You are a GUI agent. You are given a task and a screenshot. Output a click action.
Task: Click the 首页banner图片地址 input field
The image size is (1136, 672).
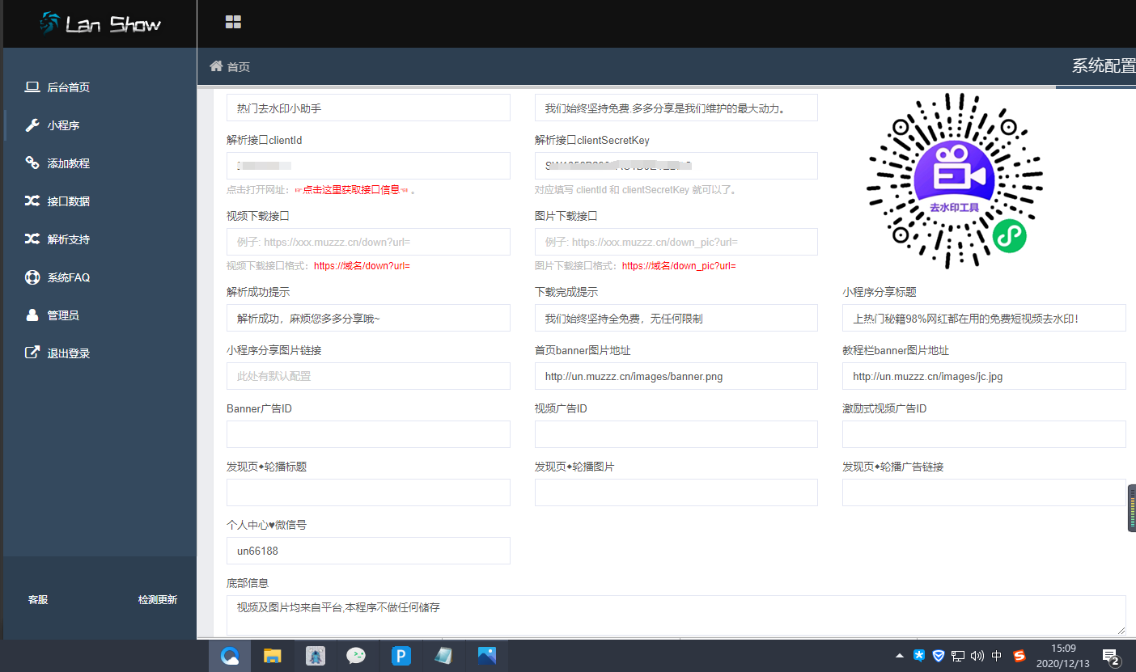tap(676, 376)
